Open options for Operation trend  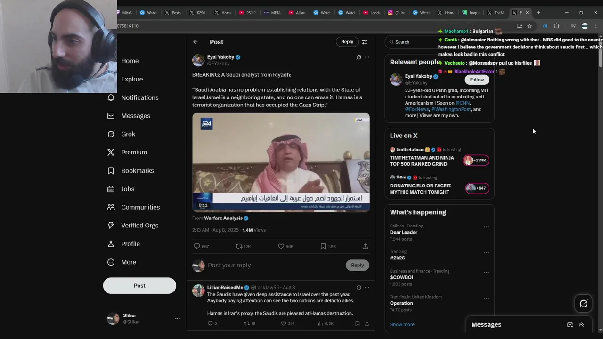tap(486, 298)
